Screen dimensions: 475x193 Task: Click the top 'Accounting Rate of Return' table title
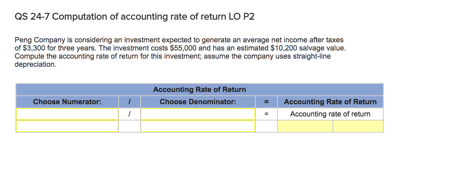pos(199,90)
